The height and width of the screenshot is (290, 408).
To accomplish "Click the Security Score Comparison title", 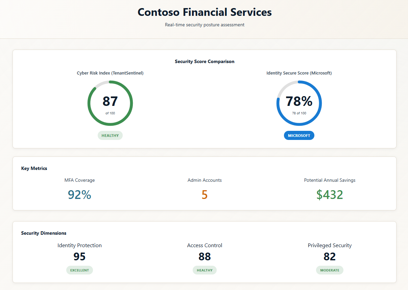I will pyautogui.click(x=205, y=61).
